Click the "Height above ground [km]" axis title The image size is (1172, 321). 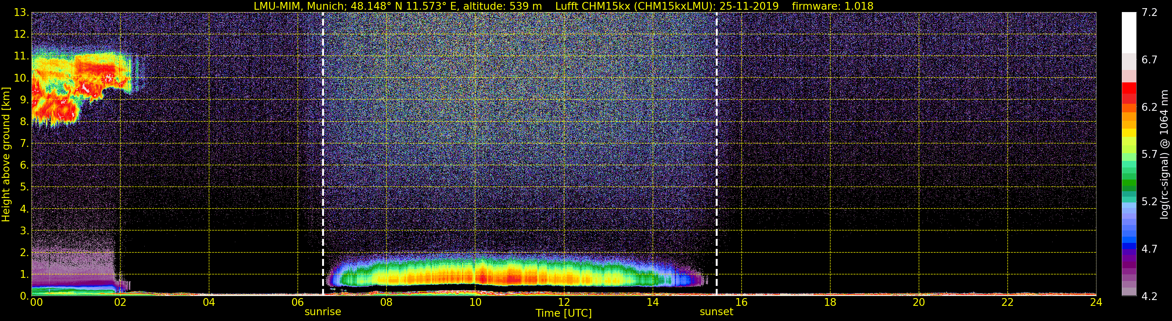coord(6,155)
